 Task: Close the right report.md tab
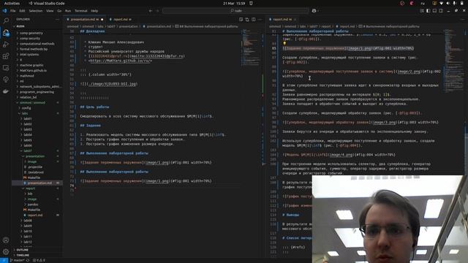[x=295, y=20]
